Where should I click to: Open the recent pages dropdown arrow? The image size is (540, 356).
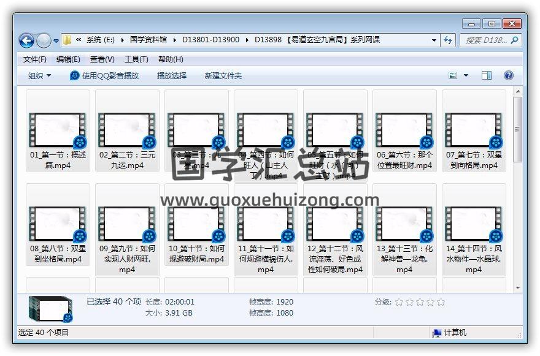click(56, 41)
